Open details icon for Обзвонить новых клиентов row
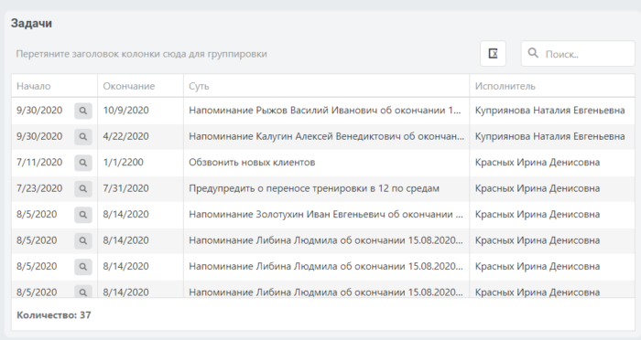Image resolution: width=641 pixels, height=340 pixels. [x=83, y=163]
